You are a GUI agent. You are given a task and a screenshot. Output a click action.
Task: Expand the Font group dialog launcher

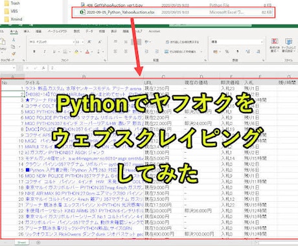[105, 60]
